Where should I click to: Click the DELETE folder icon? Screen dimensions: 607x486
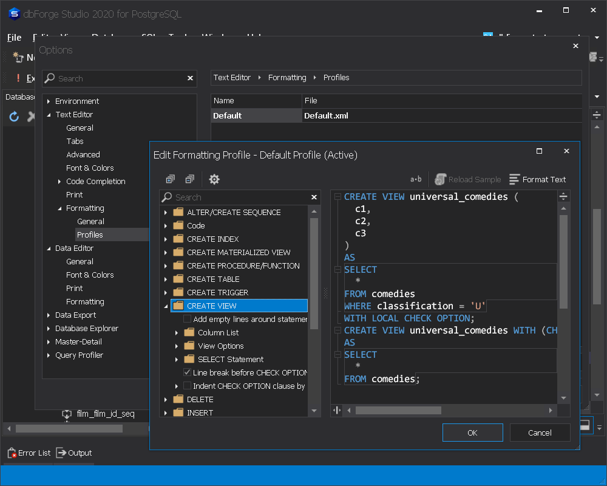point(178,399)
